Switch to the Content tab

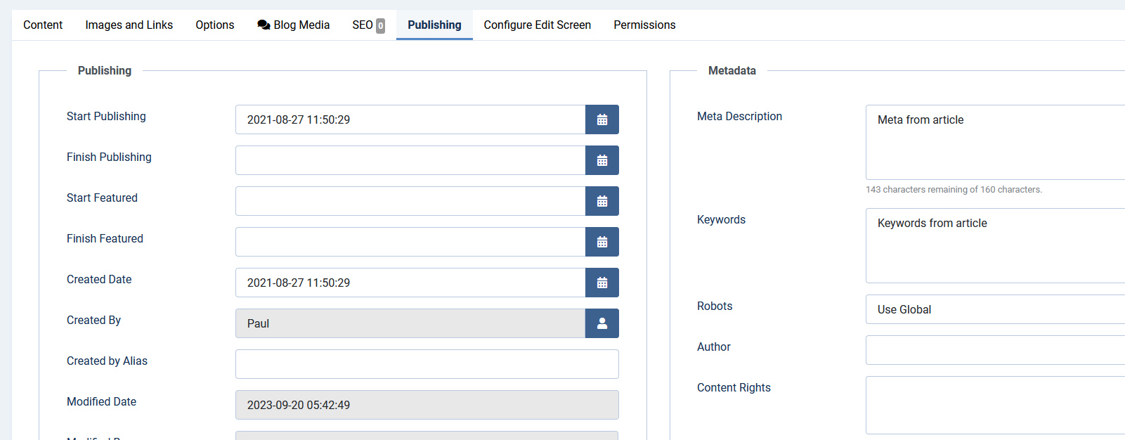pyautogui.click(x=43, y=25)
